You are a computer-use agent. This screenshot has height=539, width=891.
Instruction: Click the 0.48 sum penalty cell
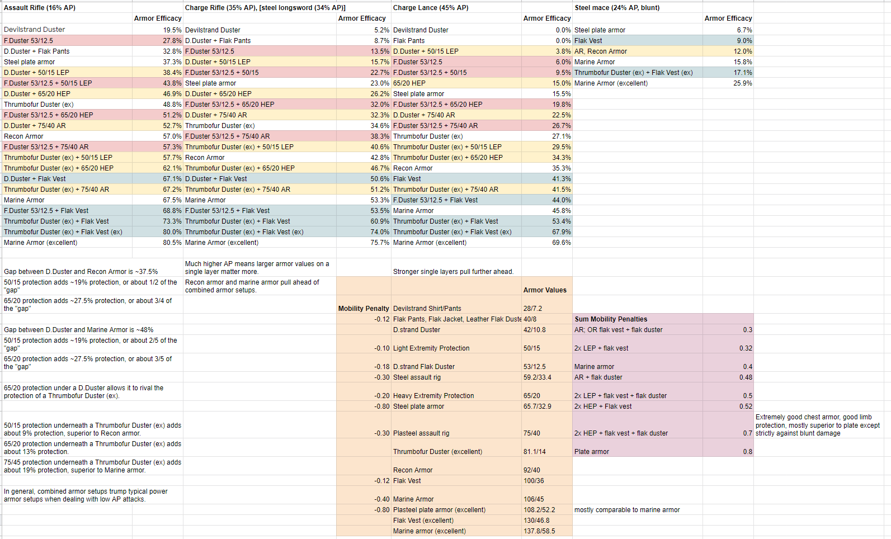click(x=728, y=377)
